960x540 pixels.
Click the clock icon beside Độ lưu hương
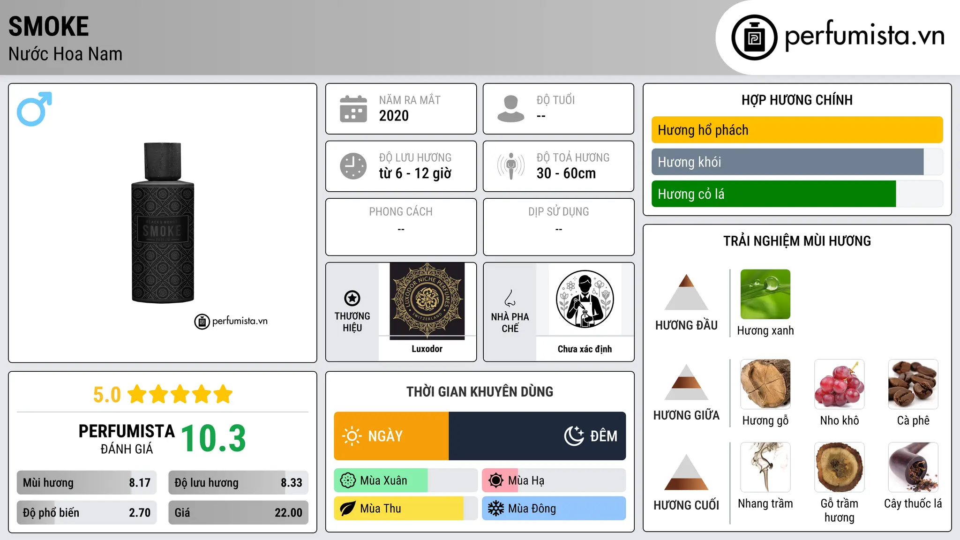[x=353, y=166]
